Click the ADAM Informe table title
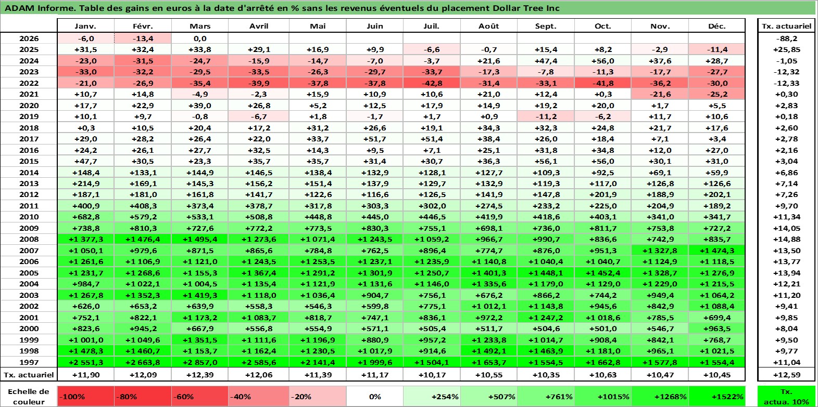 click(282, 8)
